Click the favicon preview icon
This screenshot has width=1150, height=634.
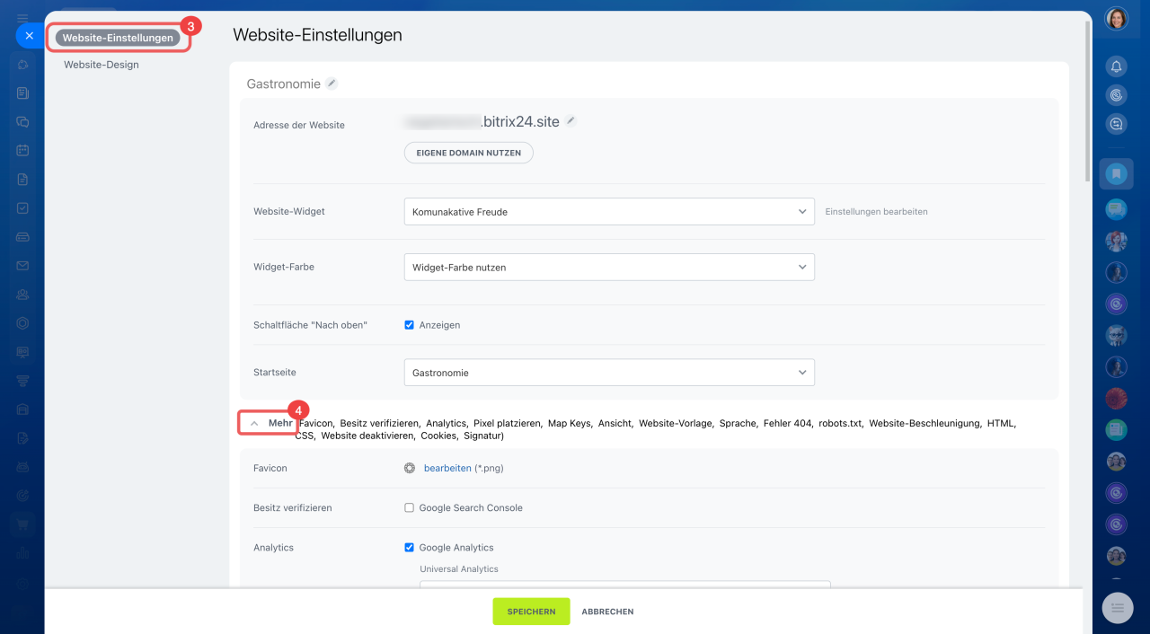(410, 468)
